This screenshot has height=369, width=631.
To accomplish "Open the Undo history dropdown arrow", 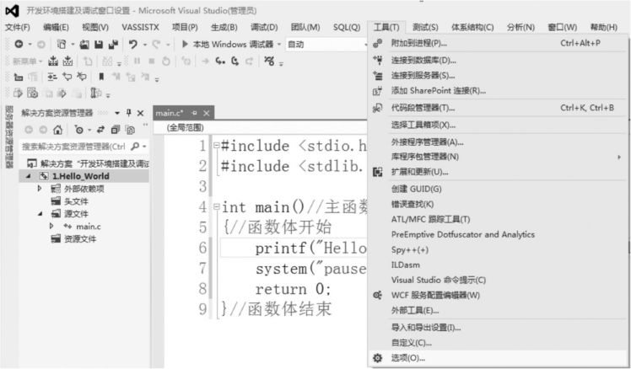I will click(145, 44).
